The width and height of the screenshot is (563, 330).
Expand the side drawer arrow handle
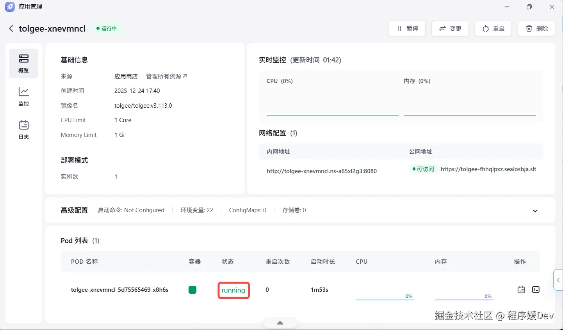click(558, 280)
